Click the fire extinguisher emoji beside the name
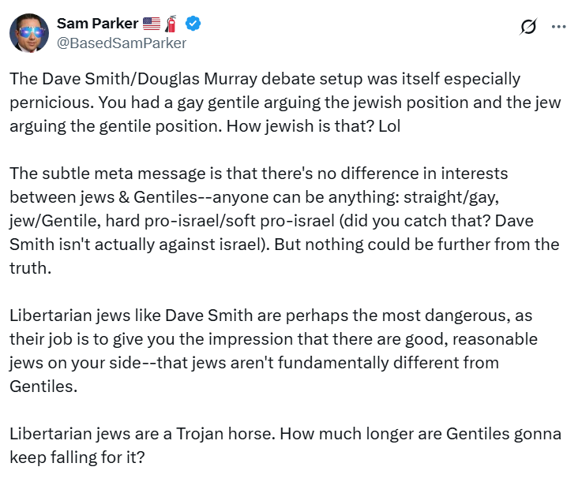Viewport: 582px width, 478px height. [x=171, y=24]
